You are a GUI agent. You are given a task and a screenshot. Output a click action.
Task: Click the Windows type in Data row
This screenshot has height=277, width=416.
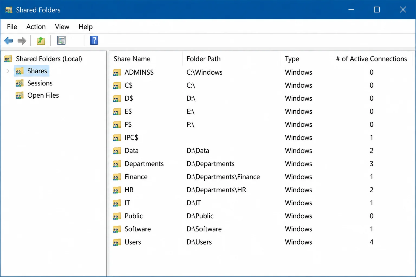298,151
